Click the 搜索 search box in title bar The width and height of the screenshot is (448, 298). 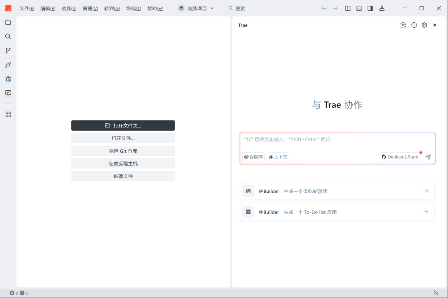[x=237, y=9]
